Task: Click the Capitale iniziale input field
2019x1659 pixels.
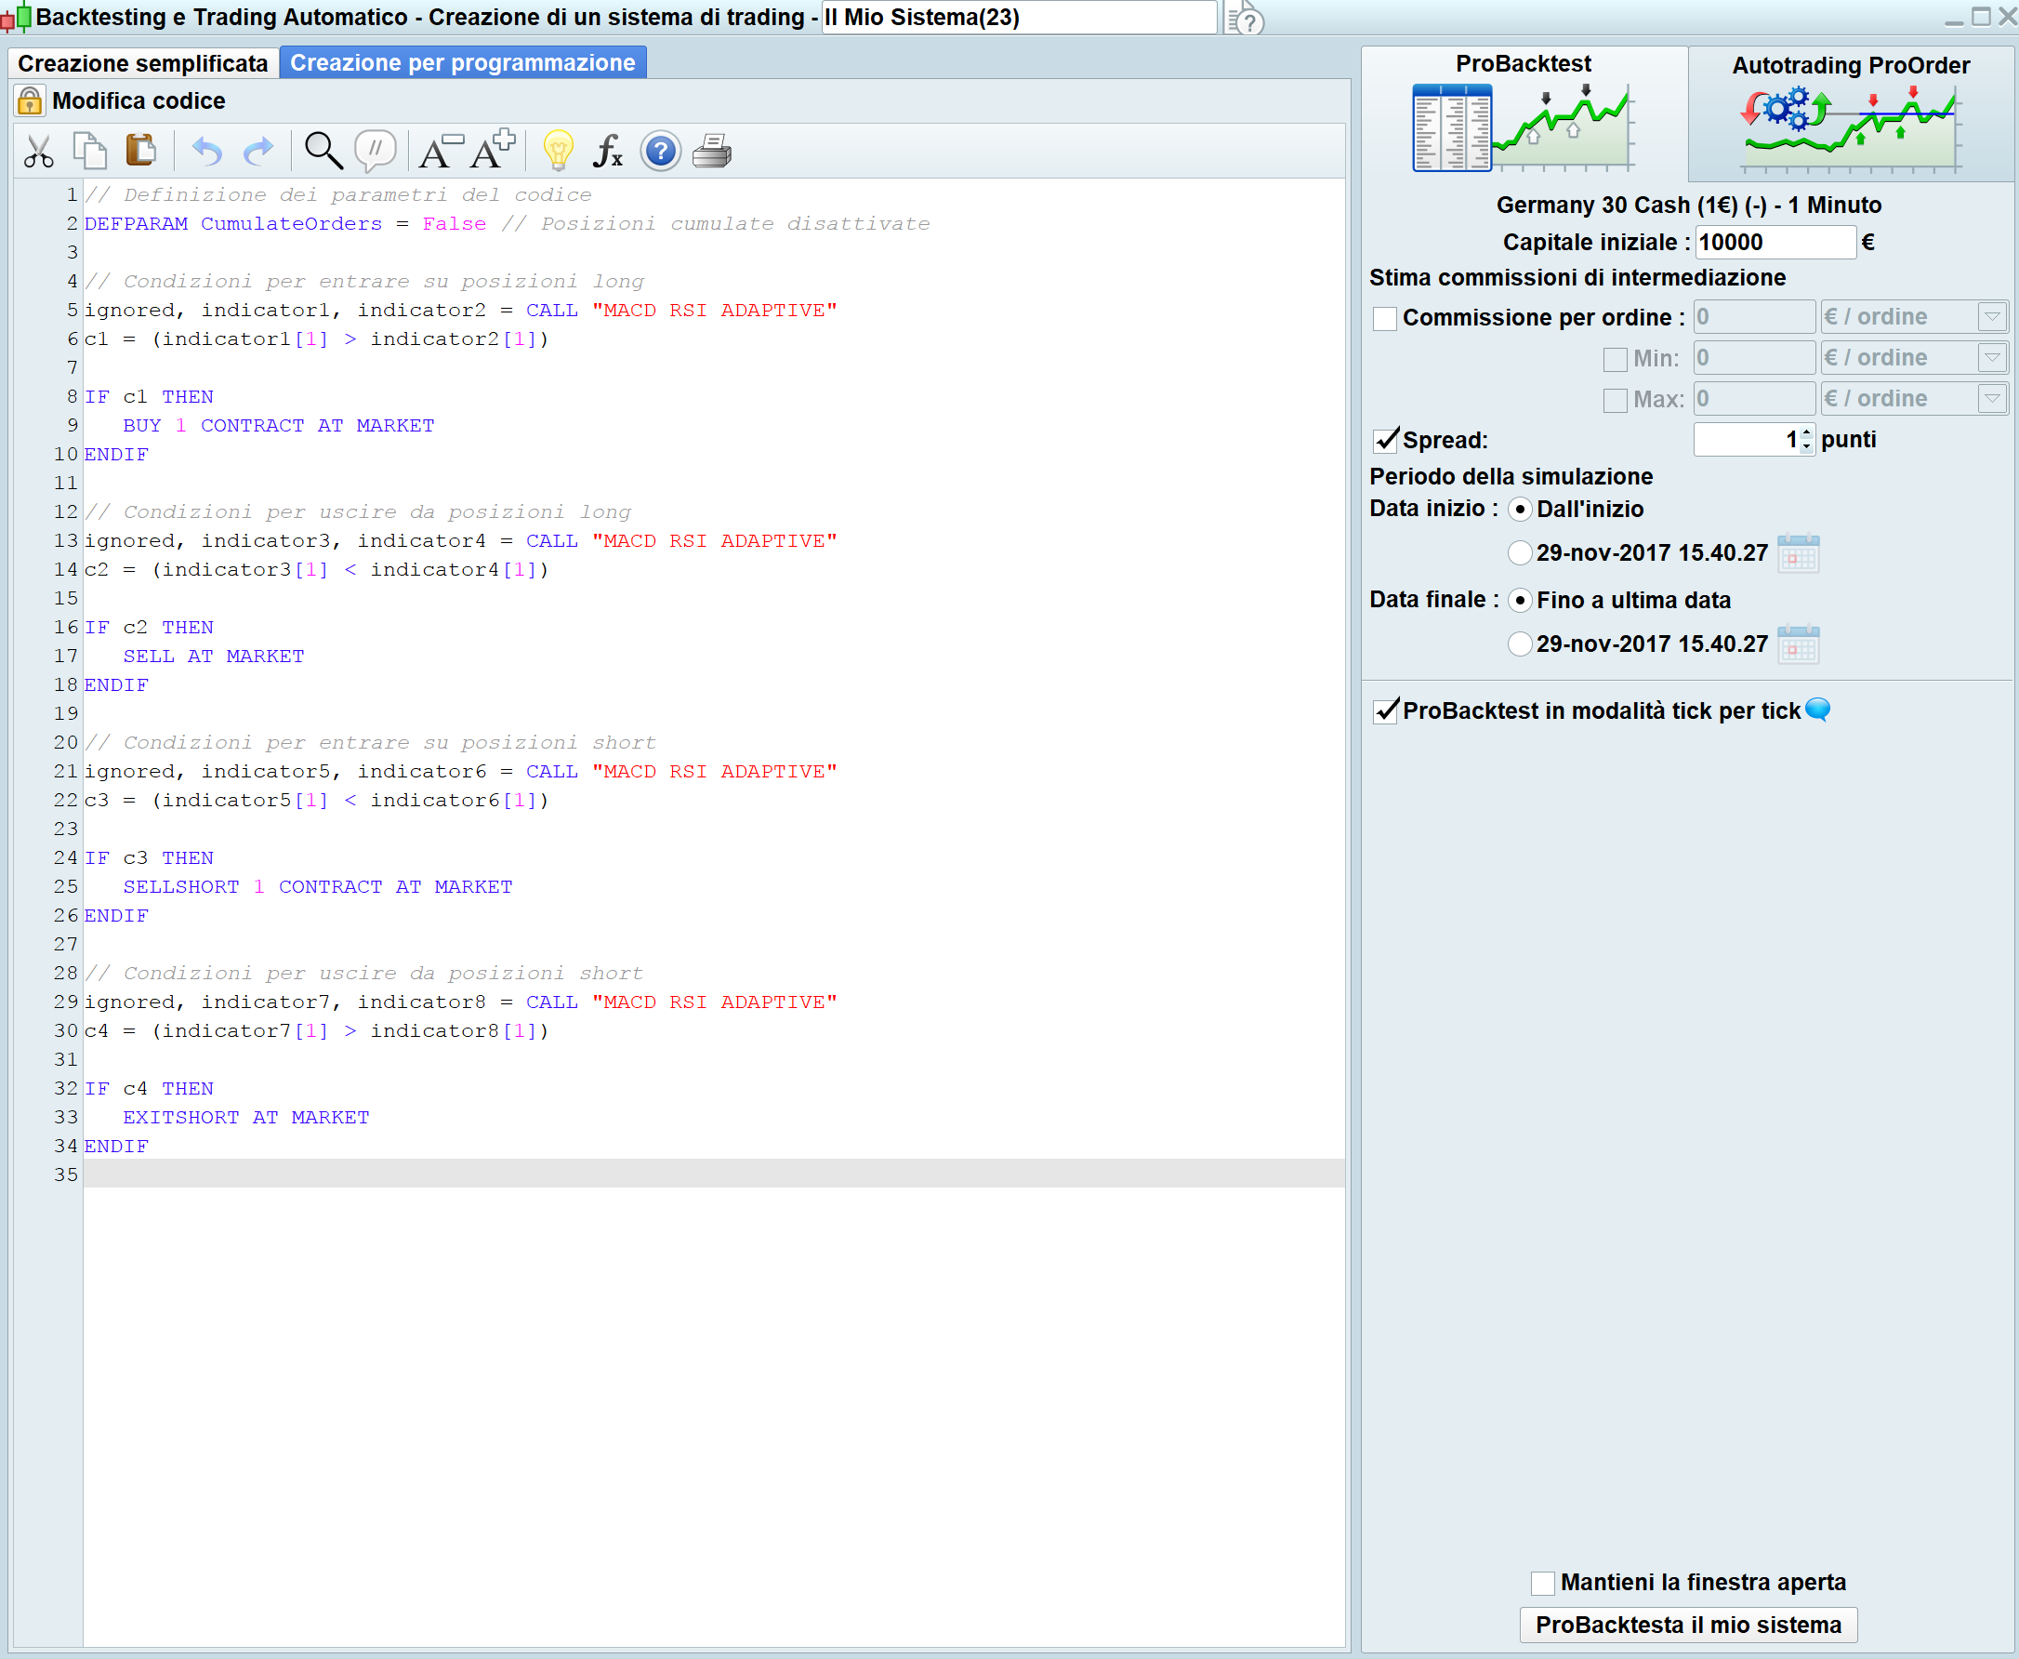Action: [x=1775, y=243]
